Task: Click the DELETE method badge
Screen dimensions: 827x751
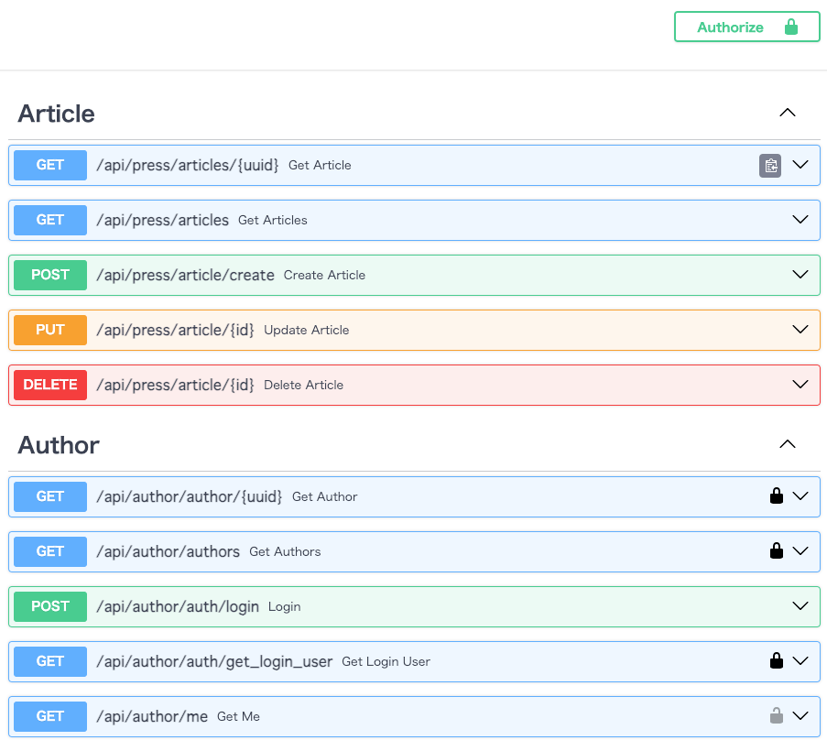Action: point(50,385)
